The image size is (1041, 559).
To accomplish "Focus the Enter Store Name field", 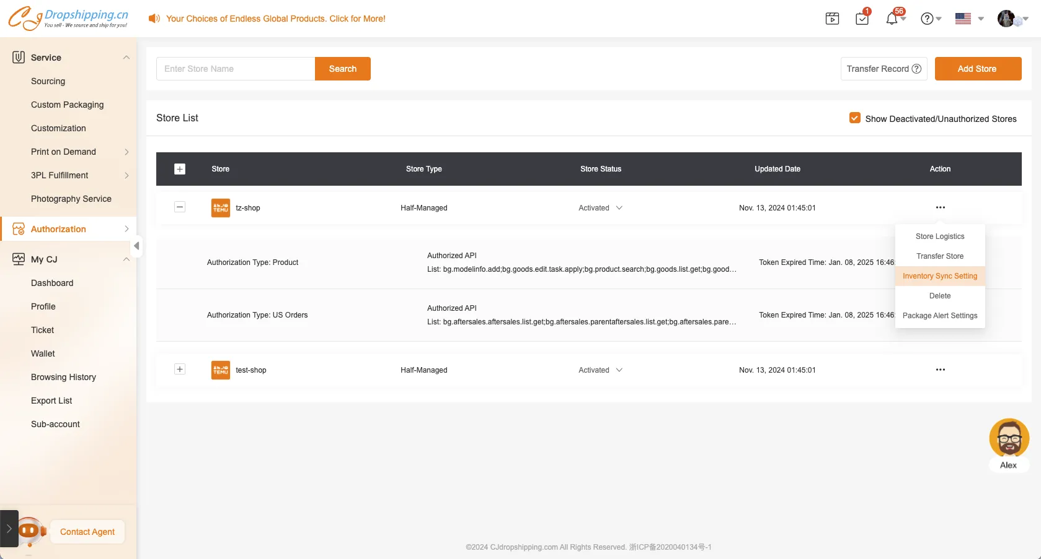I will coord(236,69).
